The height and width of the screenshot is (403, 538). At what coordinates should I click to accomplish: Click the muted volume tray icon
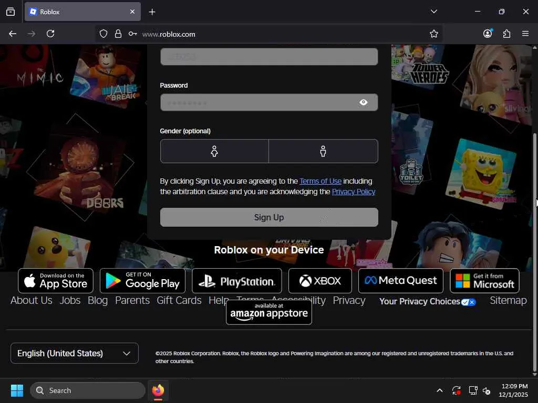coord(487,390)
